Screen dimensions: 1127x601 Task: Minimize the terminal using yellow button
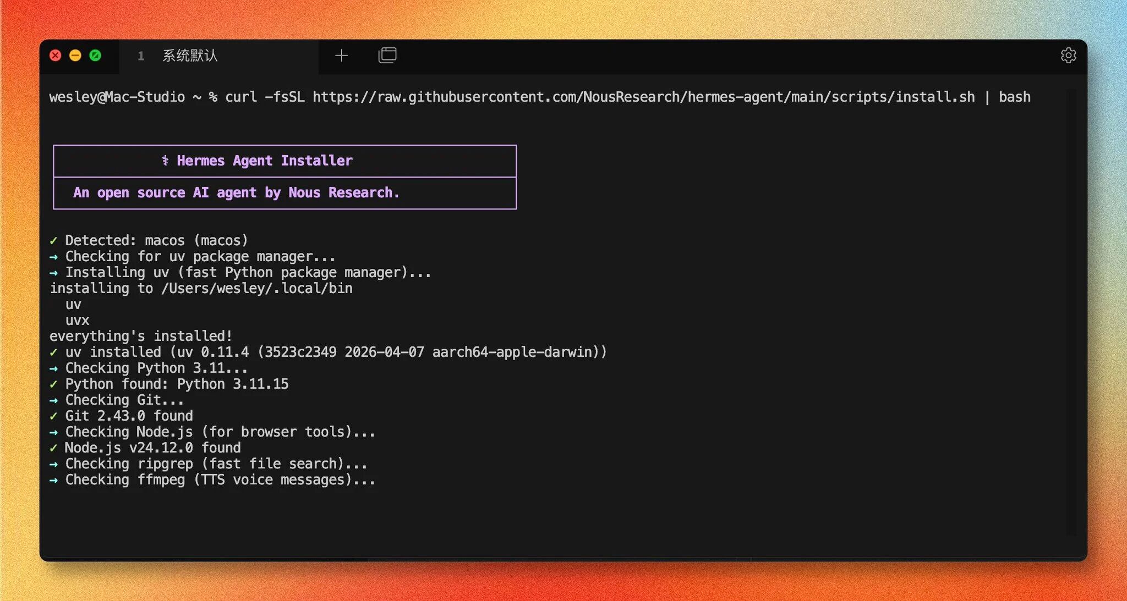(75, 56)
